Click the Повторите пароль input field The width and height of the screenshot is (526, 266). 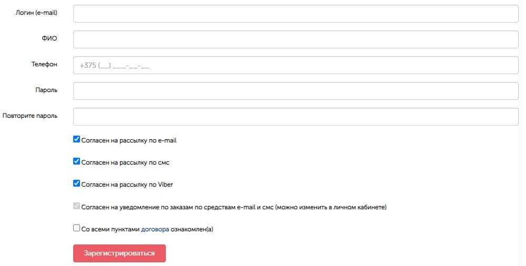pyautogui.click(x=295, y=117)
